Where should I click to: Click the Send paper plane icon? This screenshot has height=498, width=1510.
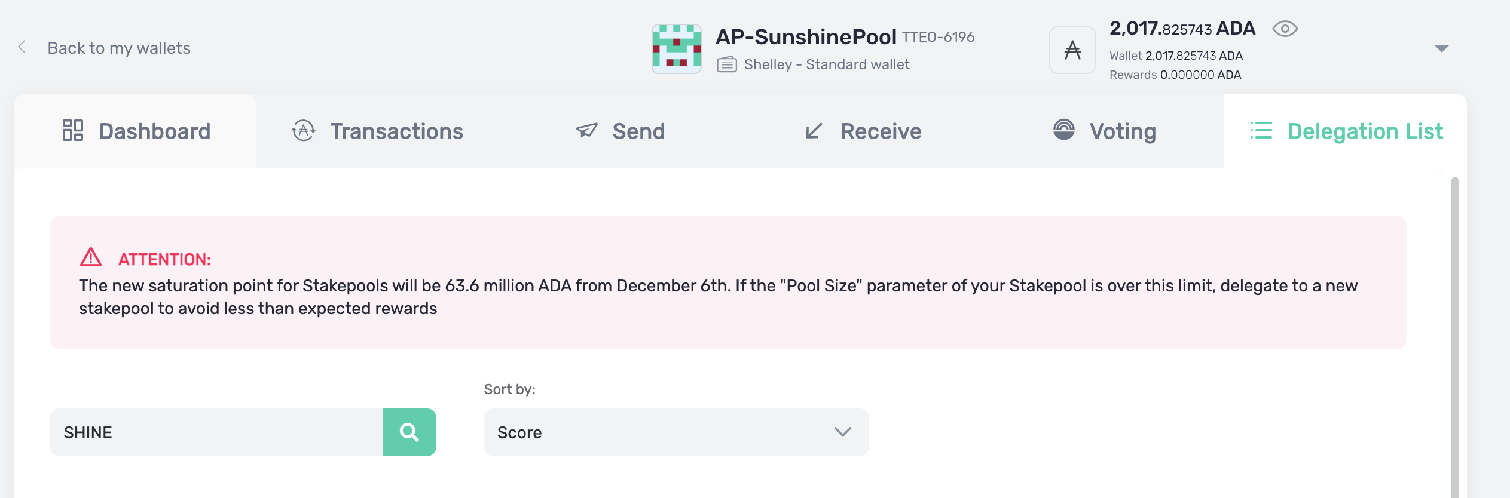pos(586,131)
